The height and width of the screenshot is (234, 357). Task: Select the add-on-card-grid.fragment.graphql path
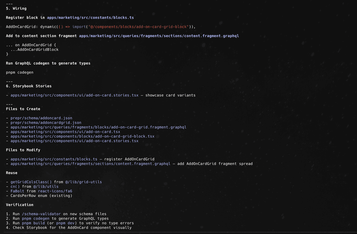[x=98, y=127]
